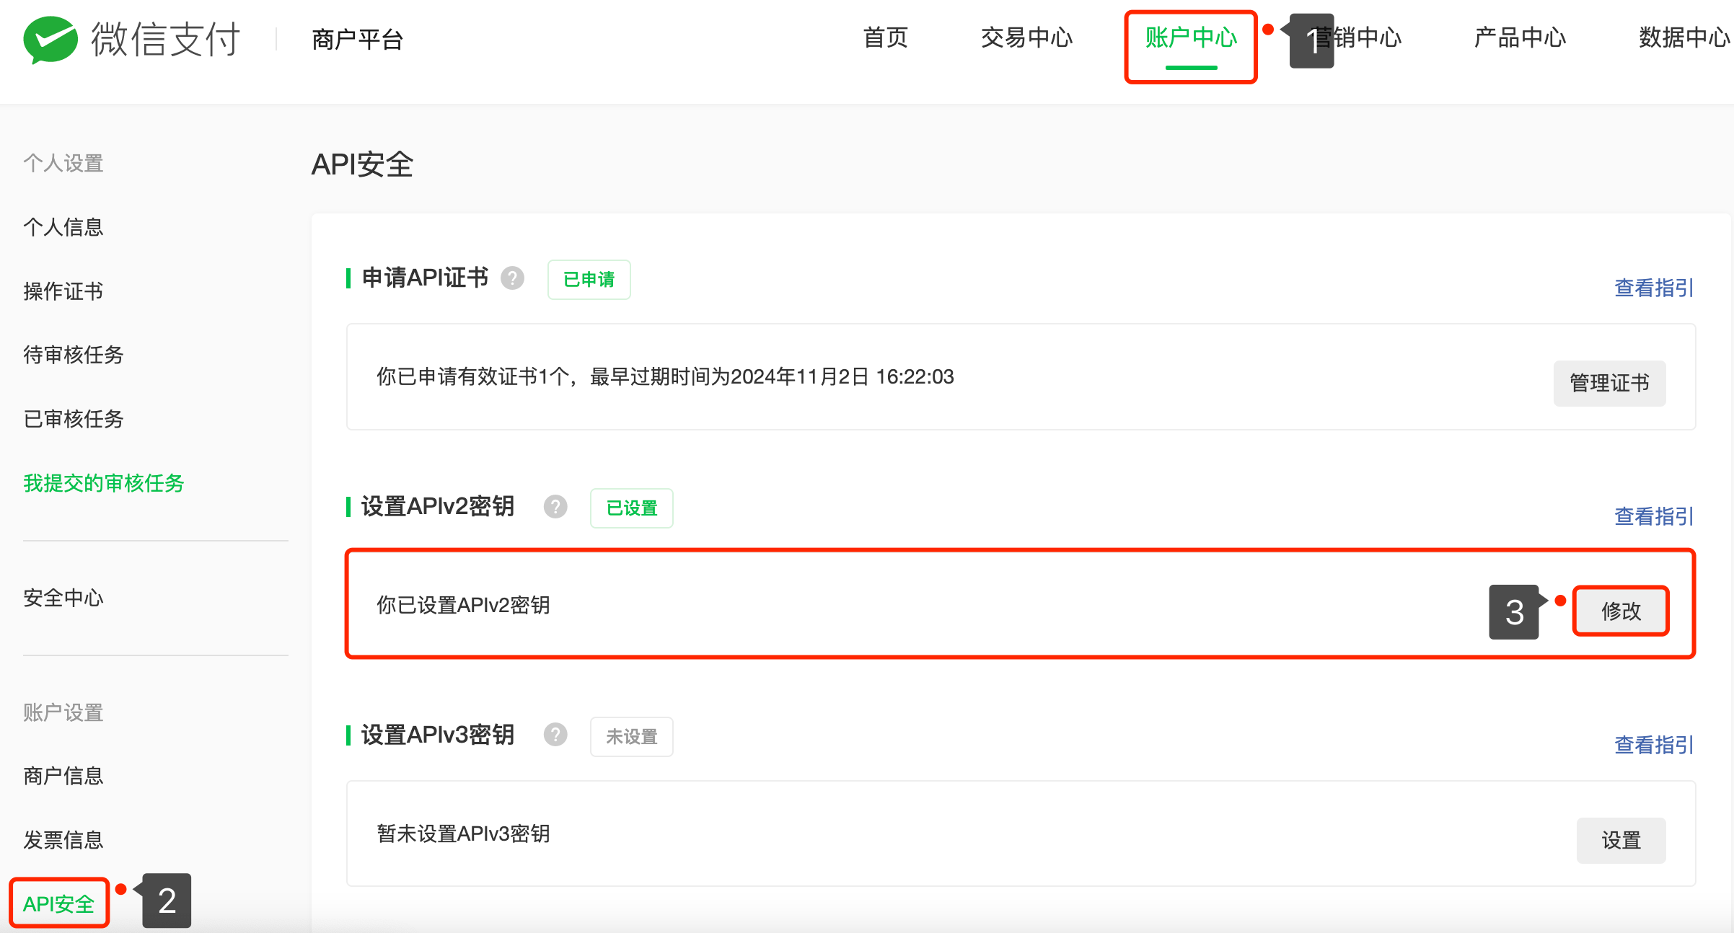Screen dimensions: 1734x933
Task: Open 安全中心 in the sidebar
Action: [x=63, y=598]
